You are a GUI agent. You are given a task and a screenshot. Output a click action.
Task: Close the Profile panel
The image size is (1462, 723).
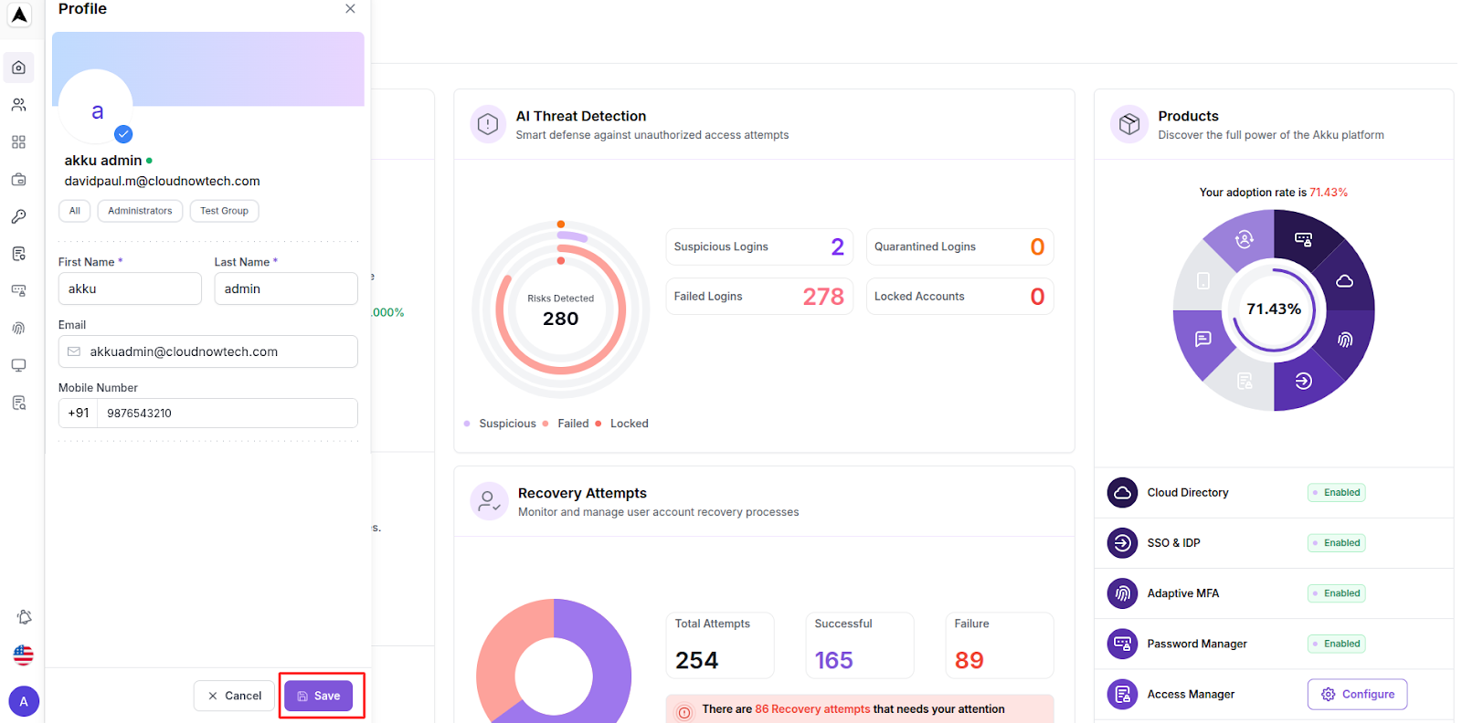point(350,9)
